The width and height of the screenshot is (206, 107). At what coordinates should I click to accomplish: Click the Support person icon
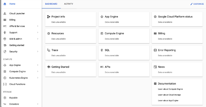coord(5,32)
